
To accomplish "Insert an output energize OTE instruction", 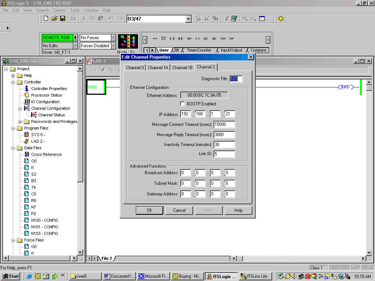I will click(197, 38).
